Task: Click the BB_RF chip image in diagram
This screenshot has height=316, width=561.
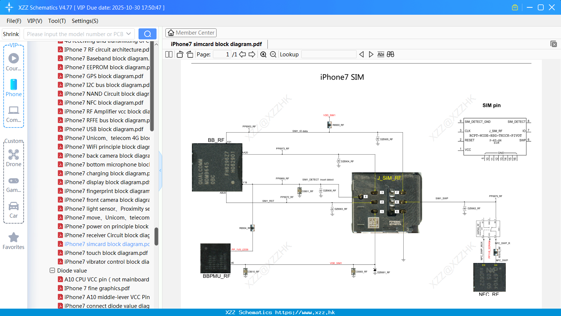Action: [217, 167]
